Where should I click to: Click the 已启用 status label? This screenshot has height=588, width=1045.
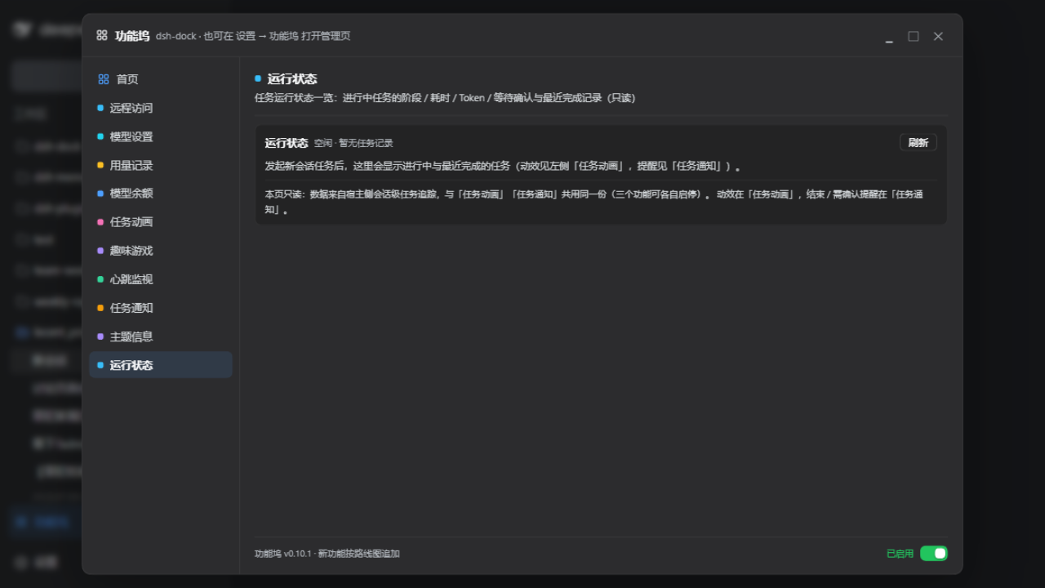coord(900,554)
